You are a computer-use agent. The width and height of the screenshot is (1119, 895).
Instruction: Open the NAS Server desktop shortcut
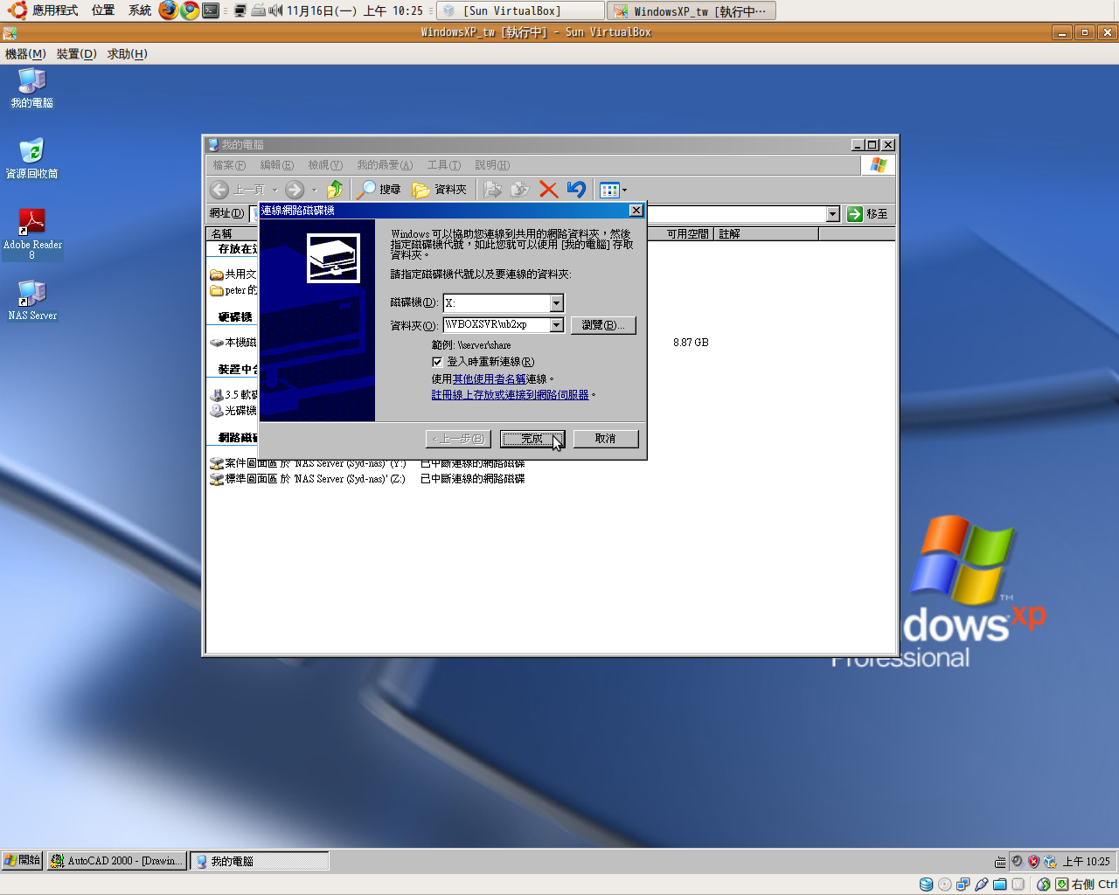(x=32, y=300)
